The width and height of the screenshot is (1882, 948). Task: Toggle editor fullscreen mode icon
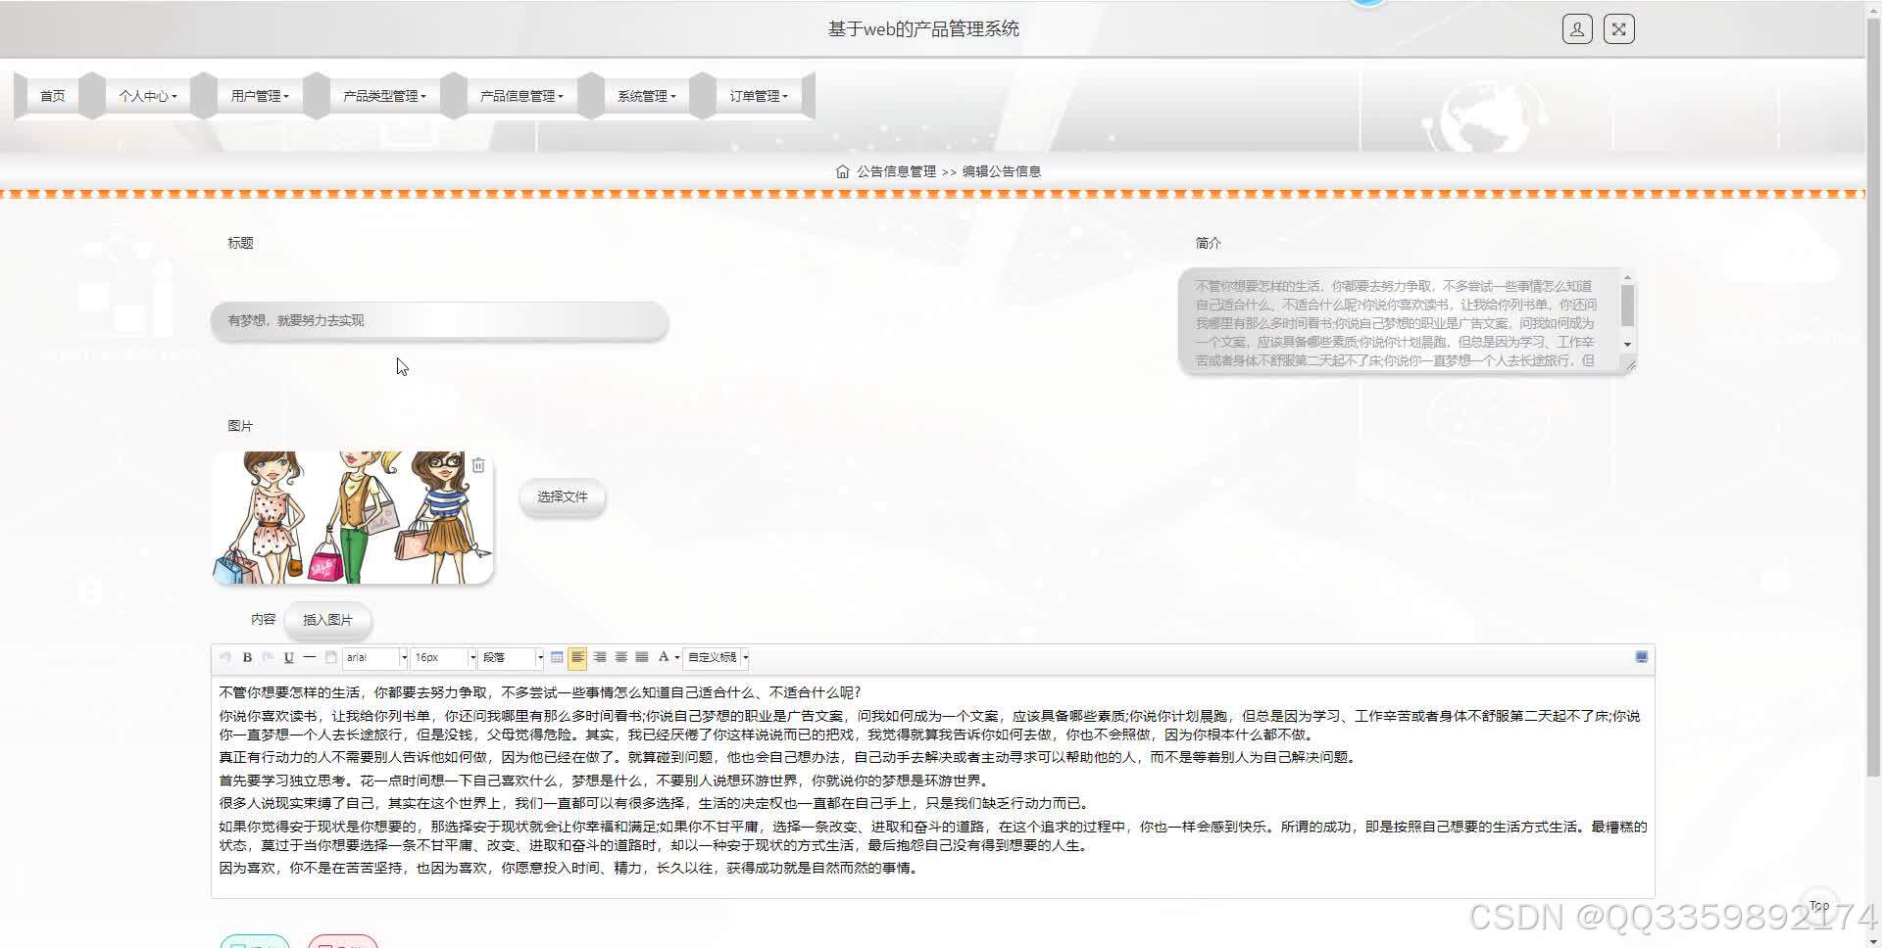pos(1642,657)
